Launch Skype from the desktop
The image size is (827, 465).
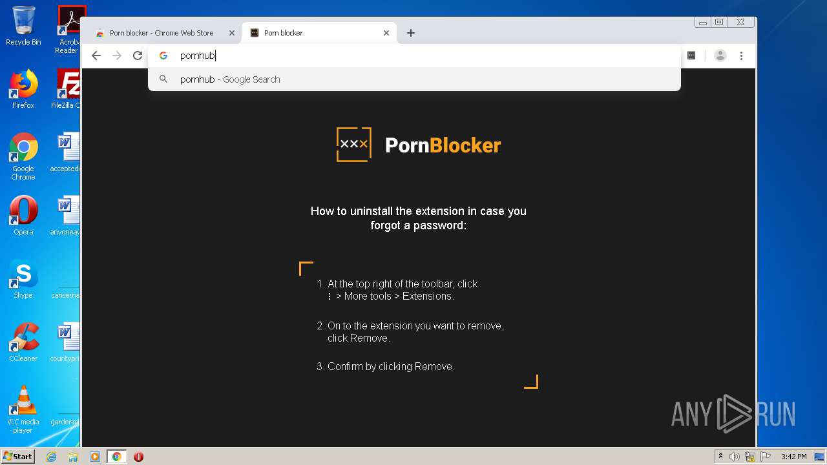23,279
